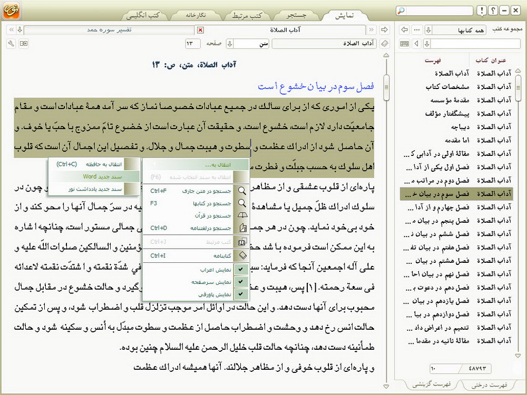This screenshot has height=395, width=527.
Task: Click the export icon beside the wrench
Action: tap(24, 44)
